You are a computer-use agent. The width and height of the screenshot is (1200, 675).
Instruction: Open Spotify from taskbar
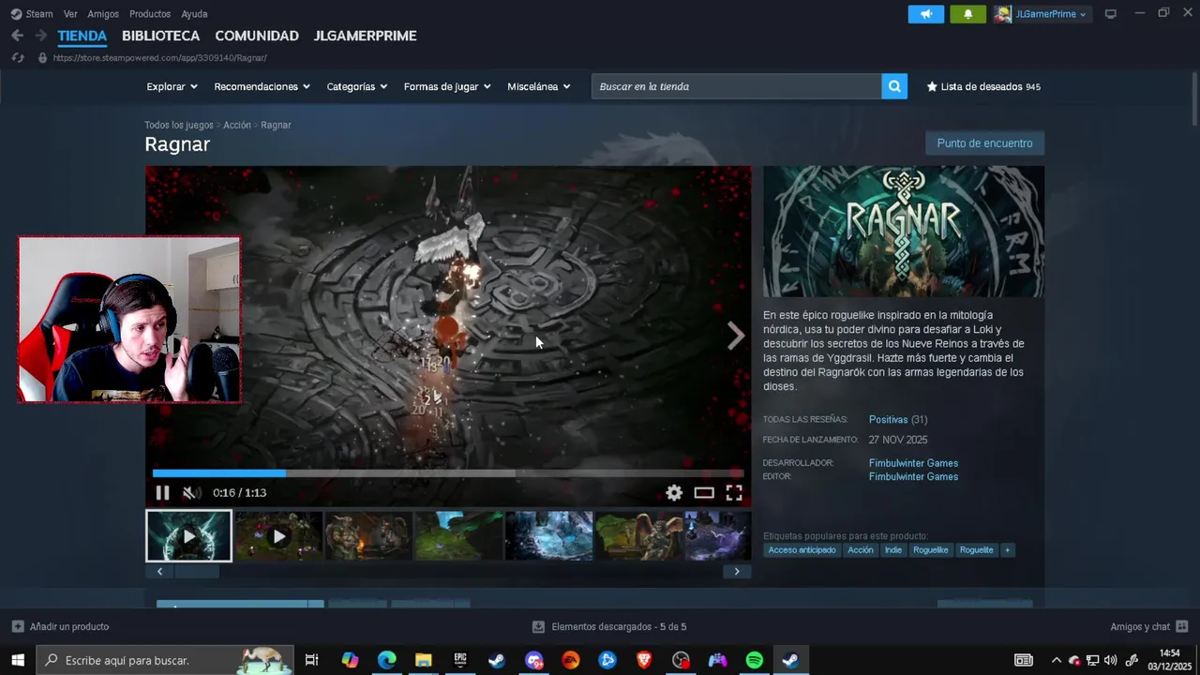755,660
